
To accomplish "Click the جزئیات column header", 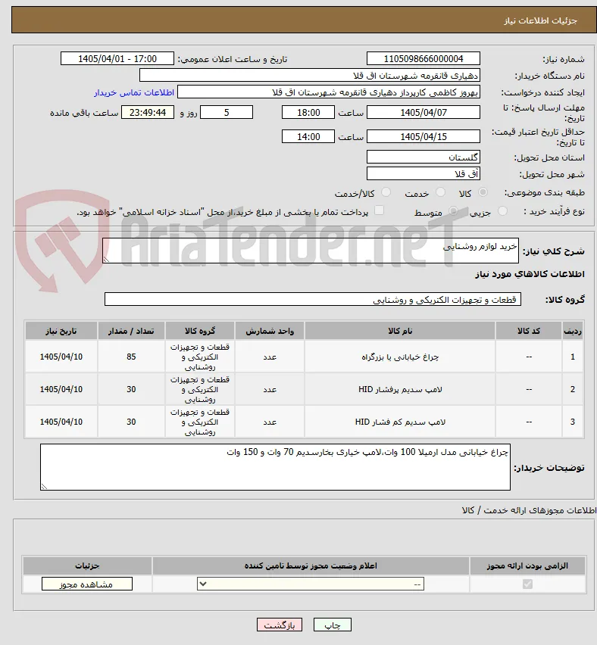I will (x=87, y=566).
